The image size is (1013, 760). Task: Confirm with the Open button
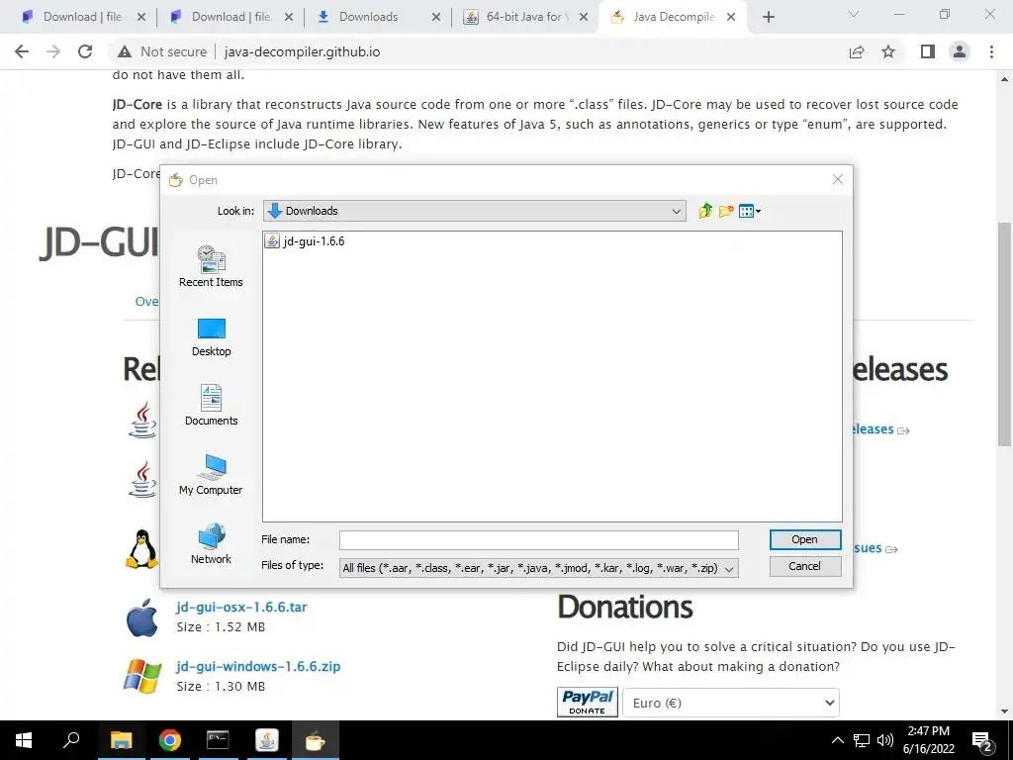[x=805, y=539]
